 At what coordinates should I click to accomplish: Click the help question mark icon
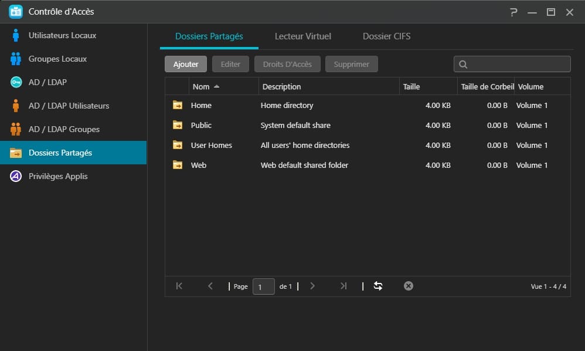pyautogui.click(x=513, y=12)
